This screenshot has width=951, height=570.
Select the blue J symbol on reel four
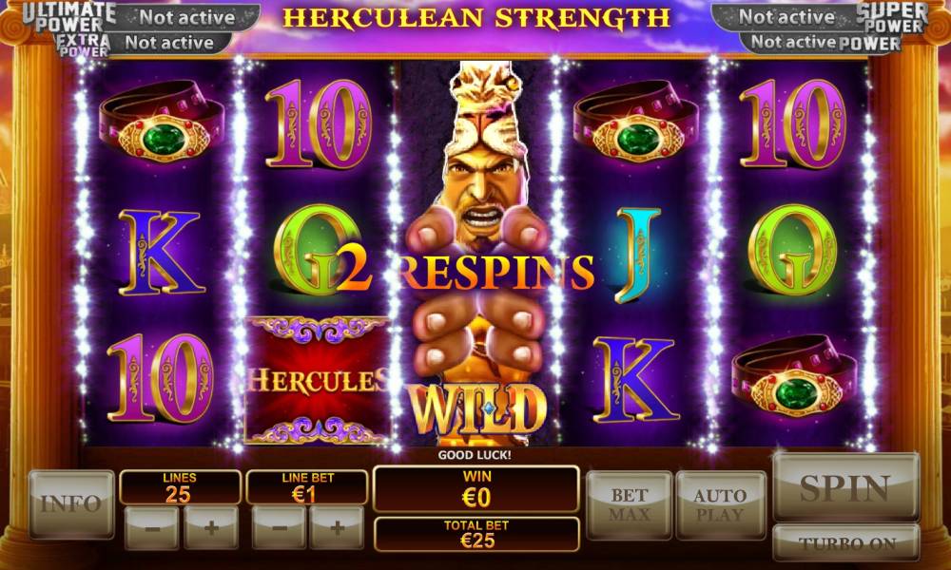637,255
